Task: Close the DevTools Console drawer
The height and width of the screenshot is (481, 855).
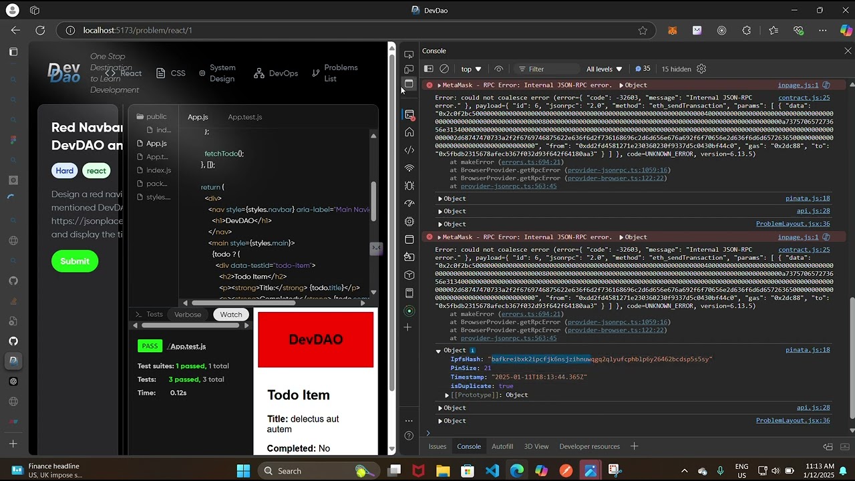Action: (848, 51)
